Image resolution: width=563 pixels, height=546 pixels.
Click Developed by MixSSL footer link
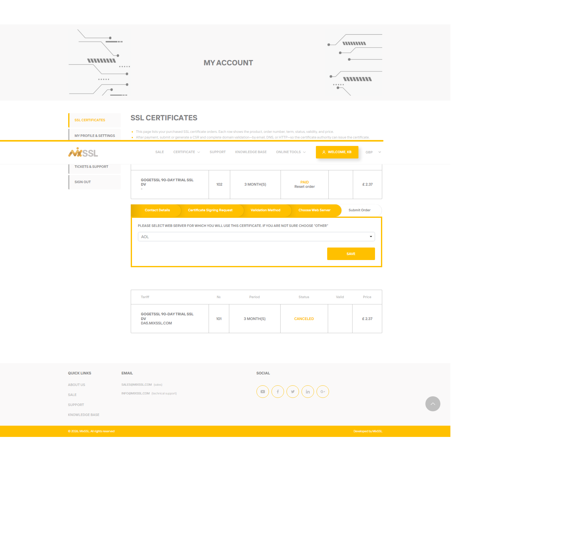click(368, 431)
